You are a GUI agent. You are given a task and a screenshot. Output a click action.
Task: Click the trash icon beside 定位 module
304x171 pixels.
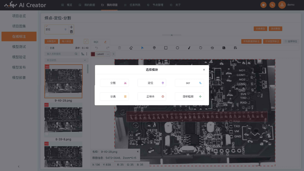pyautogui.click(x=71, y=32)
